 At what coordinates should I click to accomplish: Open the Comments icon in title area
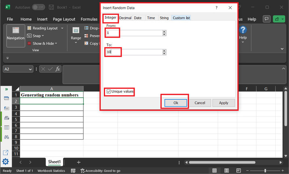[266, 19]
